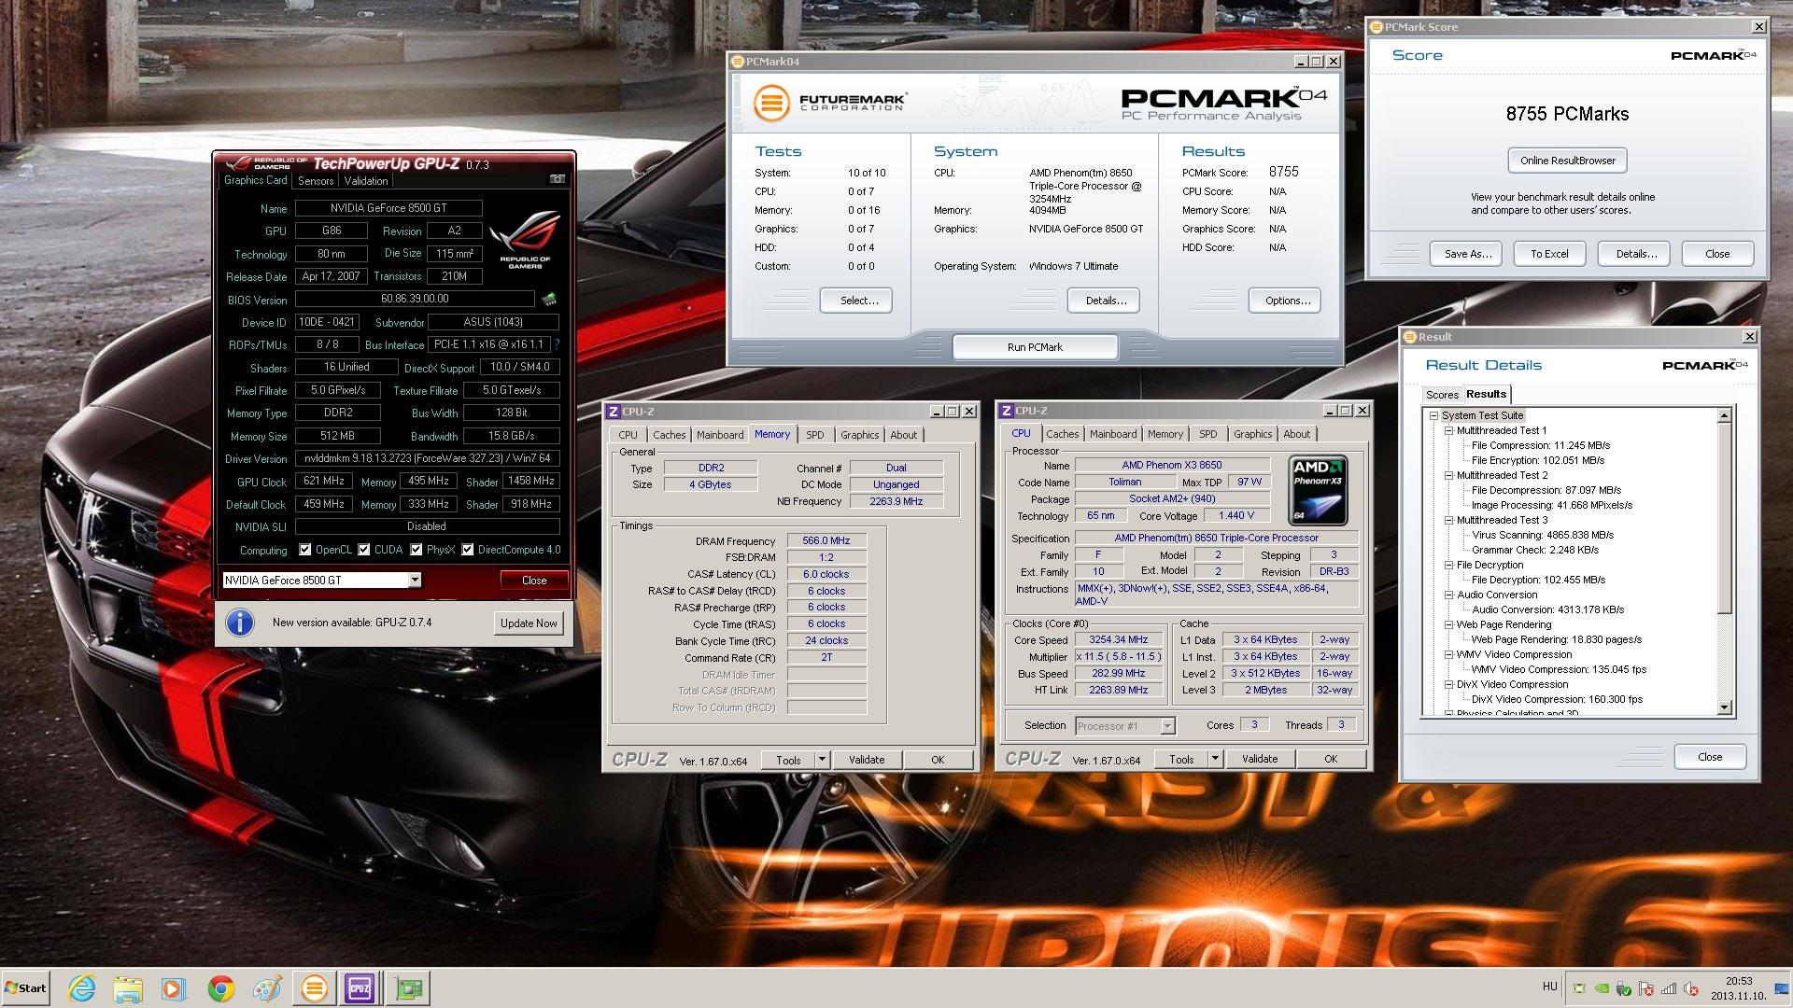Open the NVIDIA GeForce 8500 GT card dropdown
1793x1008 pixels.
[415, 581]
